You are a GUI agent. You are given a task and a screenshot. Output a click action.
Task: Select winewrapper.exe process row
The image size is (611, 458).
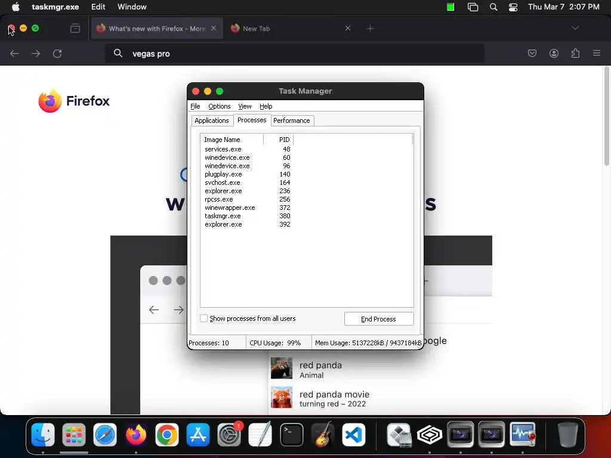point(247,208)
